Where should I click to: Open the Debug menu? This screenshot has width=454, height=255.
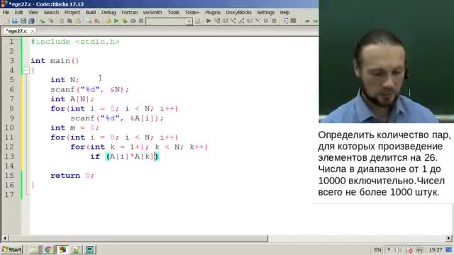point(109,13)
